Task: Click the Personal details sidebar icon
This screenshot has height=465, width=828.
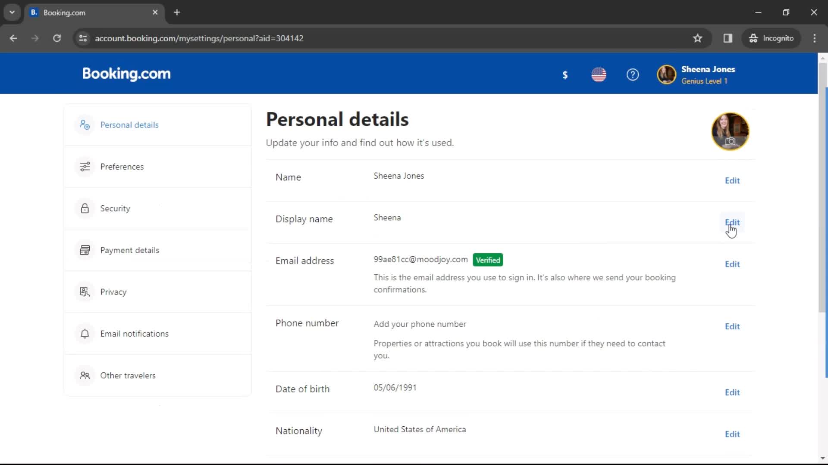Action: [x=85, y=125]
